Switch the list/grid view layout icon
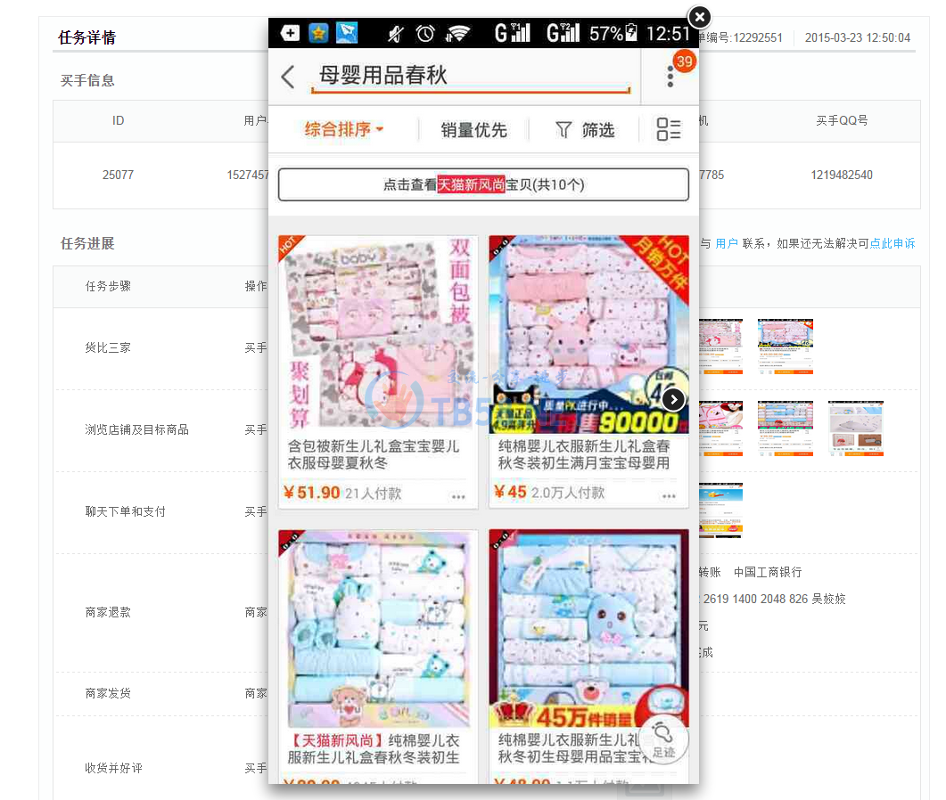Screen dimensions: 946x800 point(669,130)
